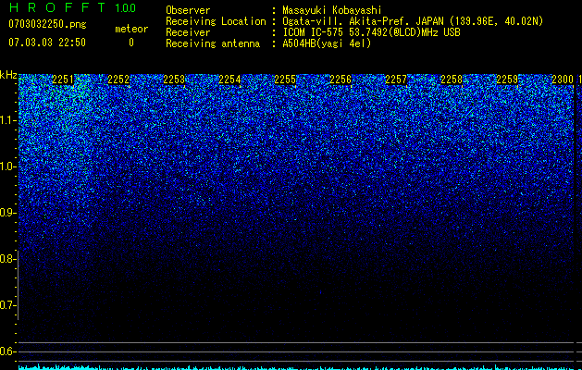The height and width of the screenshot is (370, 582).
Task: Click the 2256 time marker
Action: (341, 80)
